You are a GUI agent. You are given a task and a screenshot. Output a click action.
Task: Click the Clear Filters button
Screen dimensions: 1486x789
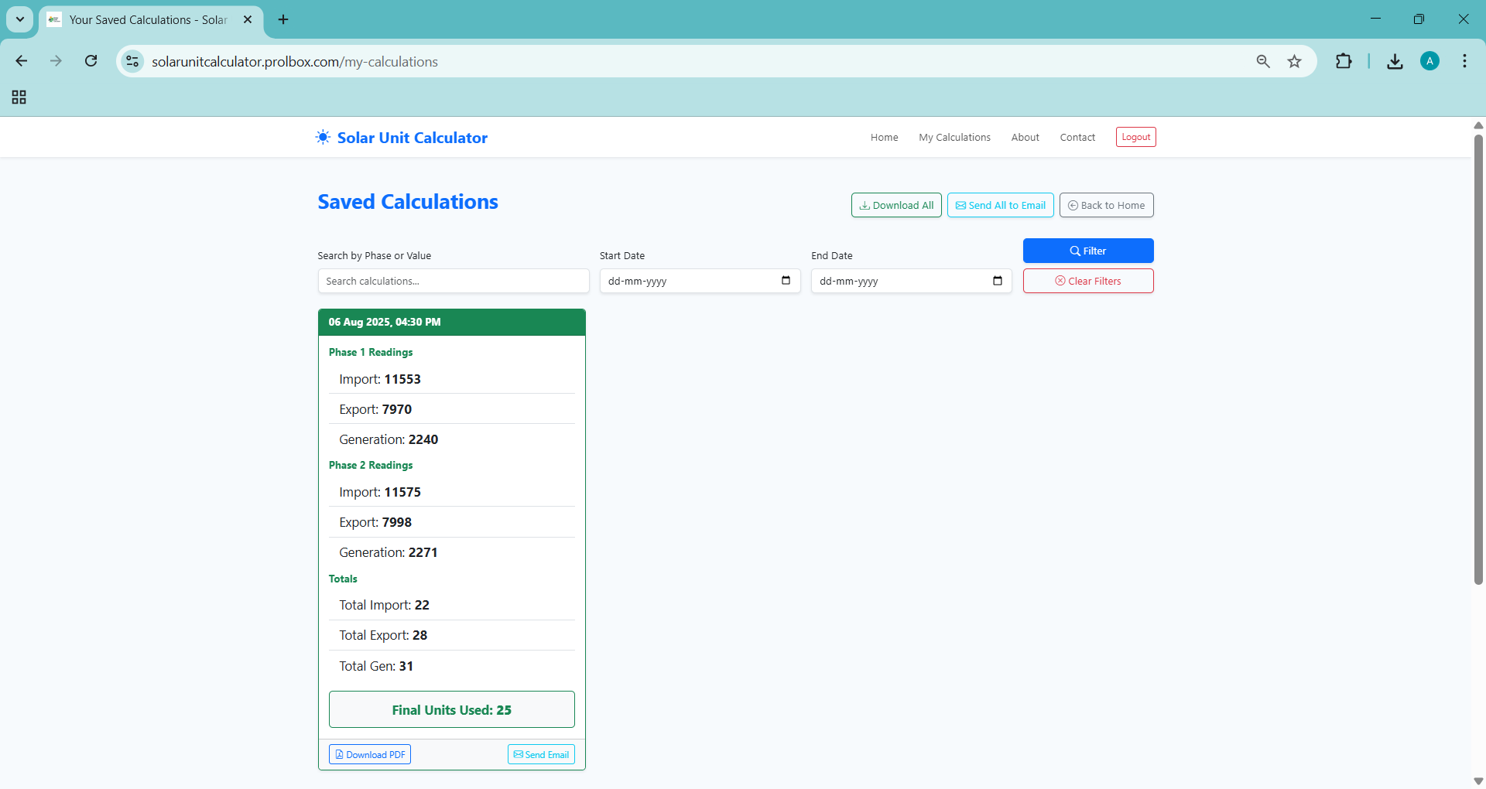coord(1087,281)
